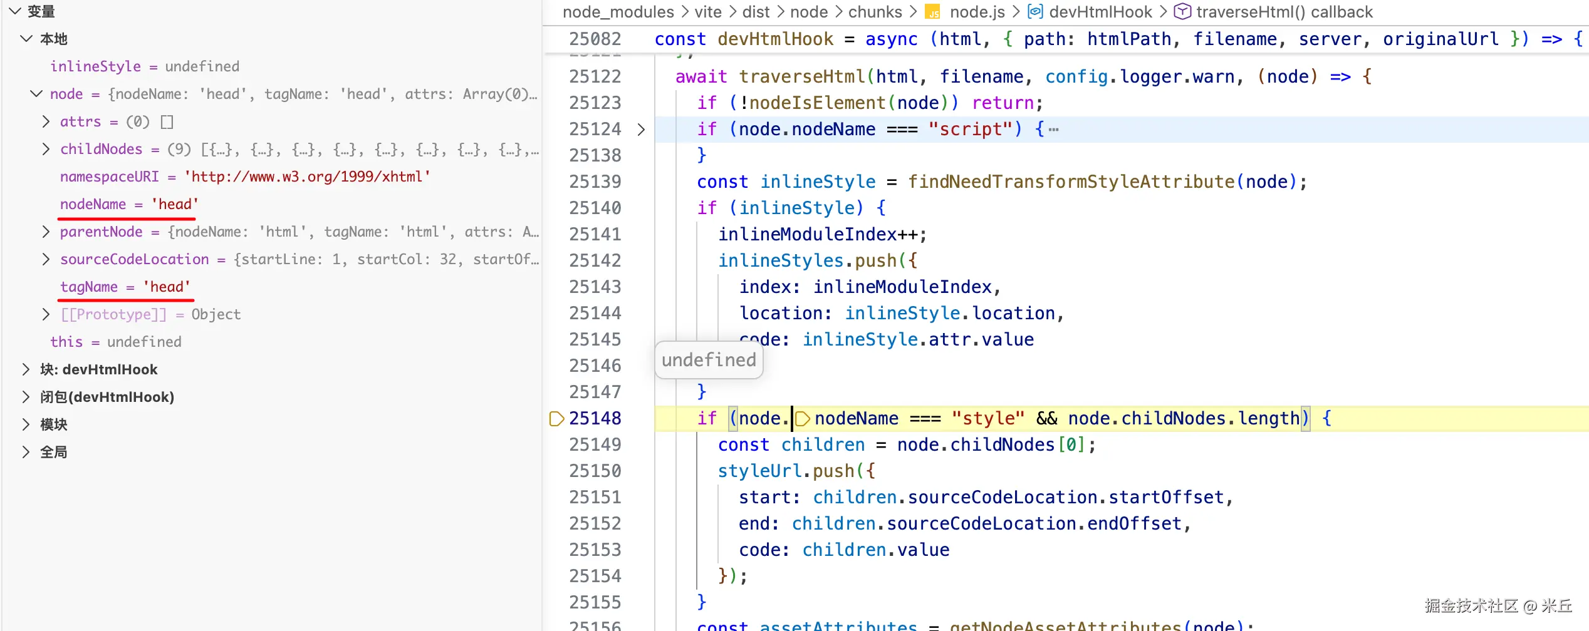Open dist folder breadcrumb

(x=756, y=12)
